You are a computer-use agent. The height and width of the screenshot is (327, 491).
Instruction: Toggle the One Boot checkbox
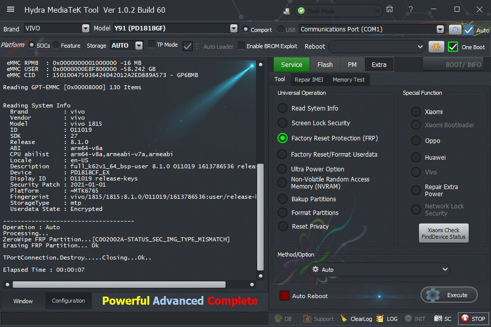click(x=453, y=47)
